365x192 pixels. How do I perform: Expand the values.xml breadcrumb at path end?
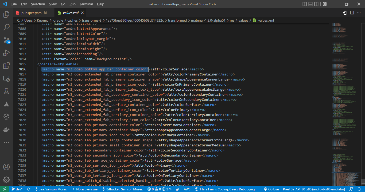263,20
